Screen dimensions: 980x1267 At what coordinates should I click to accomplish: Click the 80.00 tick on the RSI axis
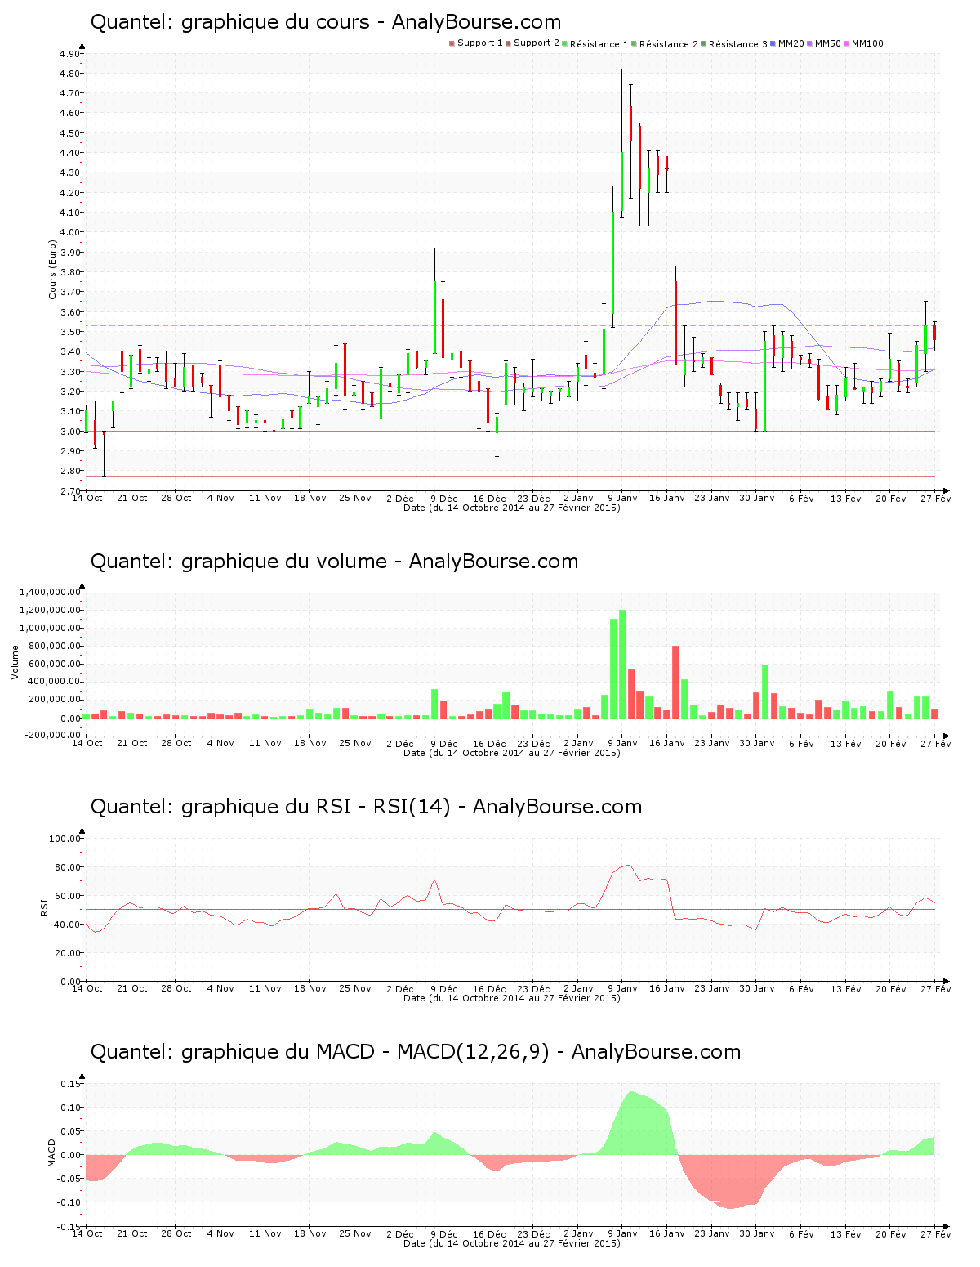pyautogui.click(x=67, y=867)
